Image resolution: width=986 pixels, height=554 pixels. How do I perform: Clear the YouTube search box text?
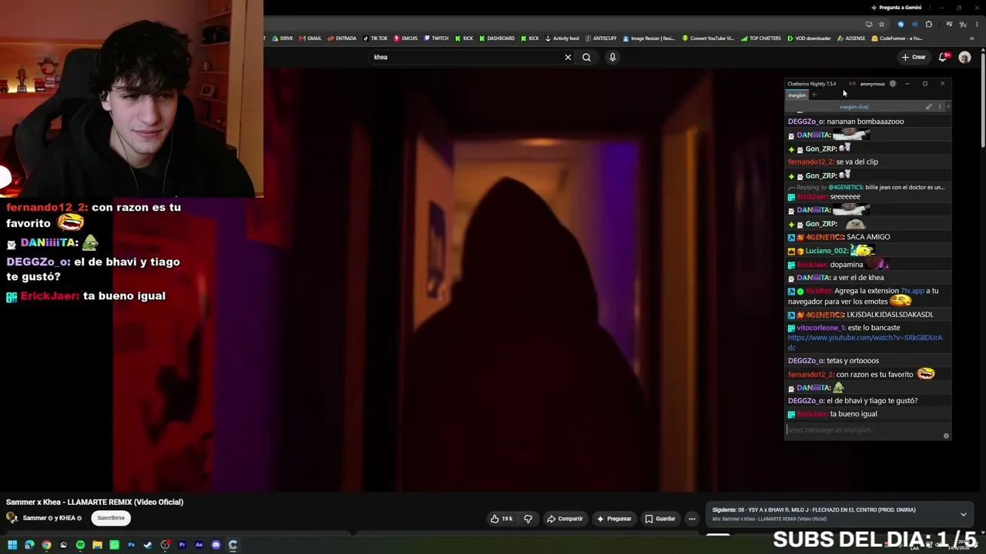click(x=568, y=57)
